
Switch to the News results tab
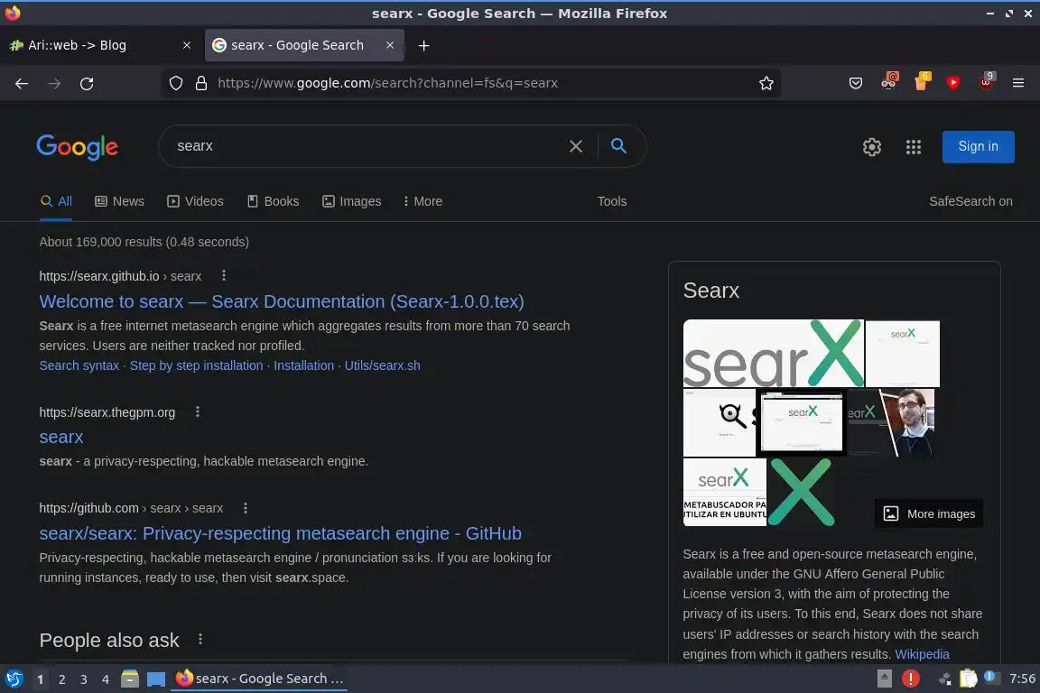(x=119, y=201)
